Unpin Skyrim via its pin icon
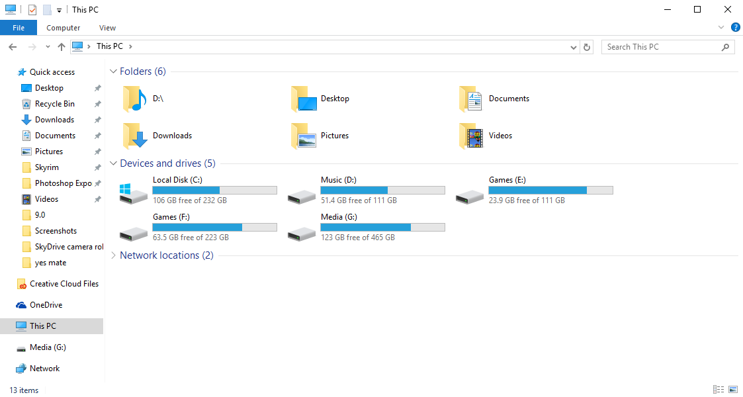This screenshot has height=397, width=743. (x=98, y=167)
